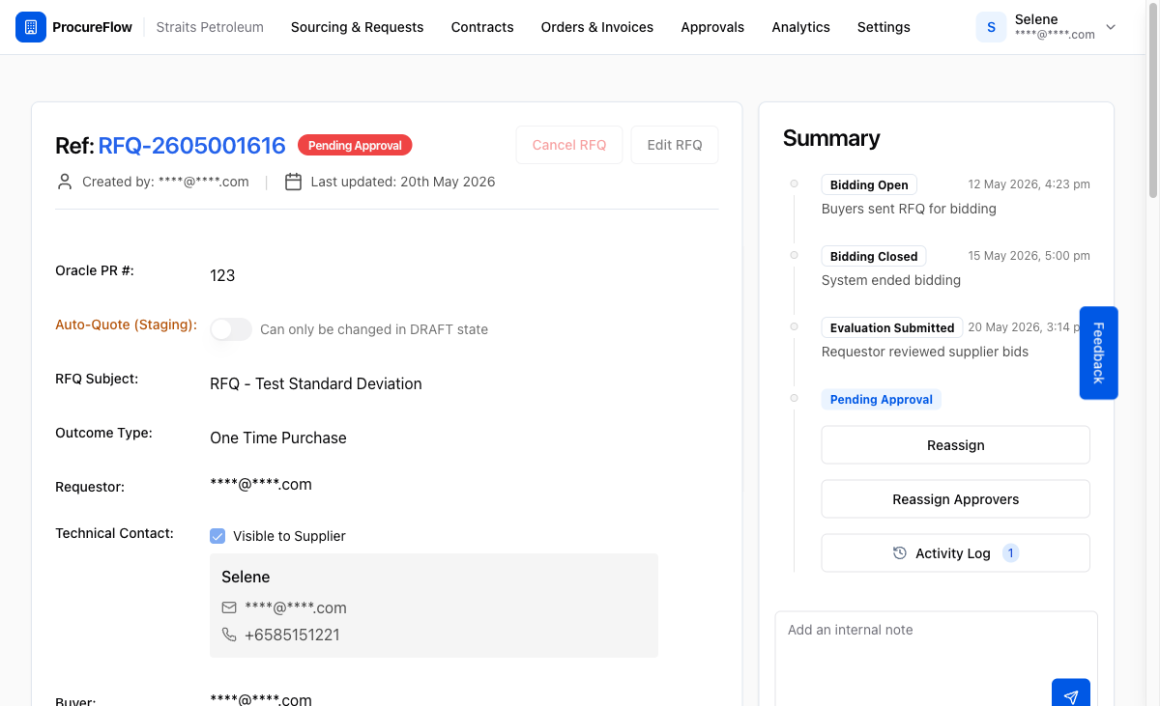The image size is (1160, 706).
Task: Click the Summary heading
Action: (831, 138)
